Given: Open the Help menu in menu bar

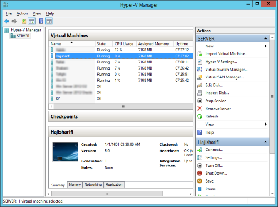Looking at the screenshot, I should (x=50, y=13).
